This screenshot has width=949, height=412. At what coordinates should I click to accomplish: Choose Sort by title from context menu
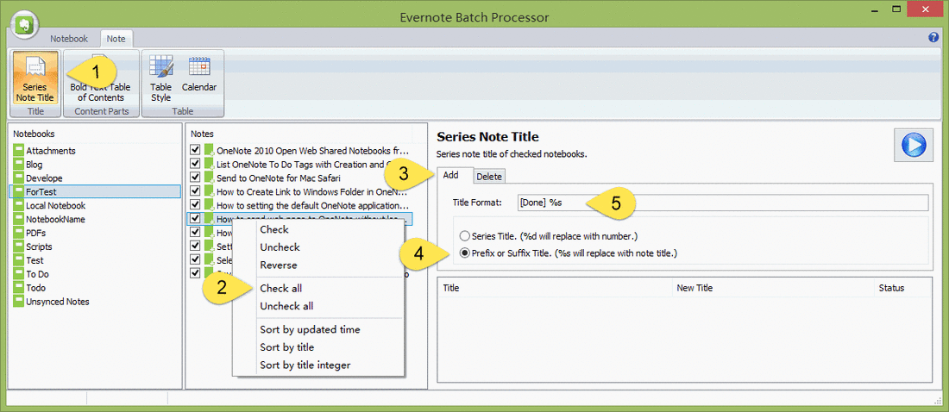tap(287, 346)
